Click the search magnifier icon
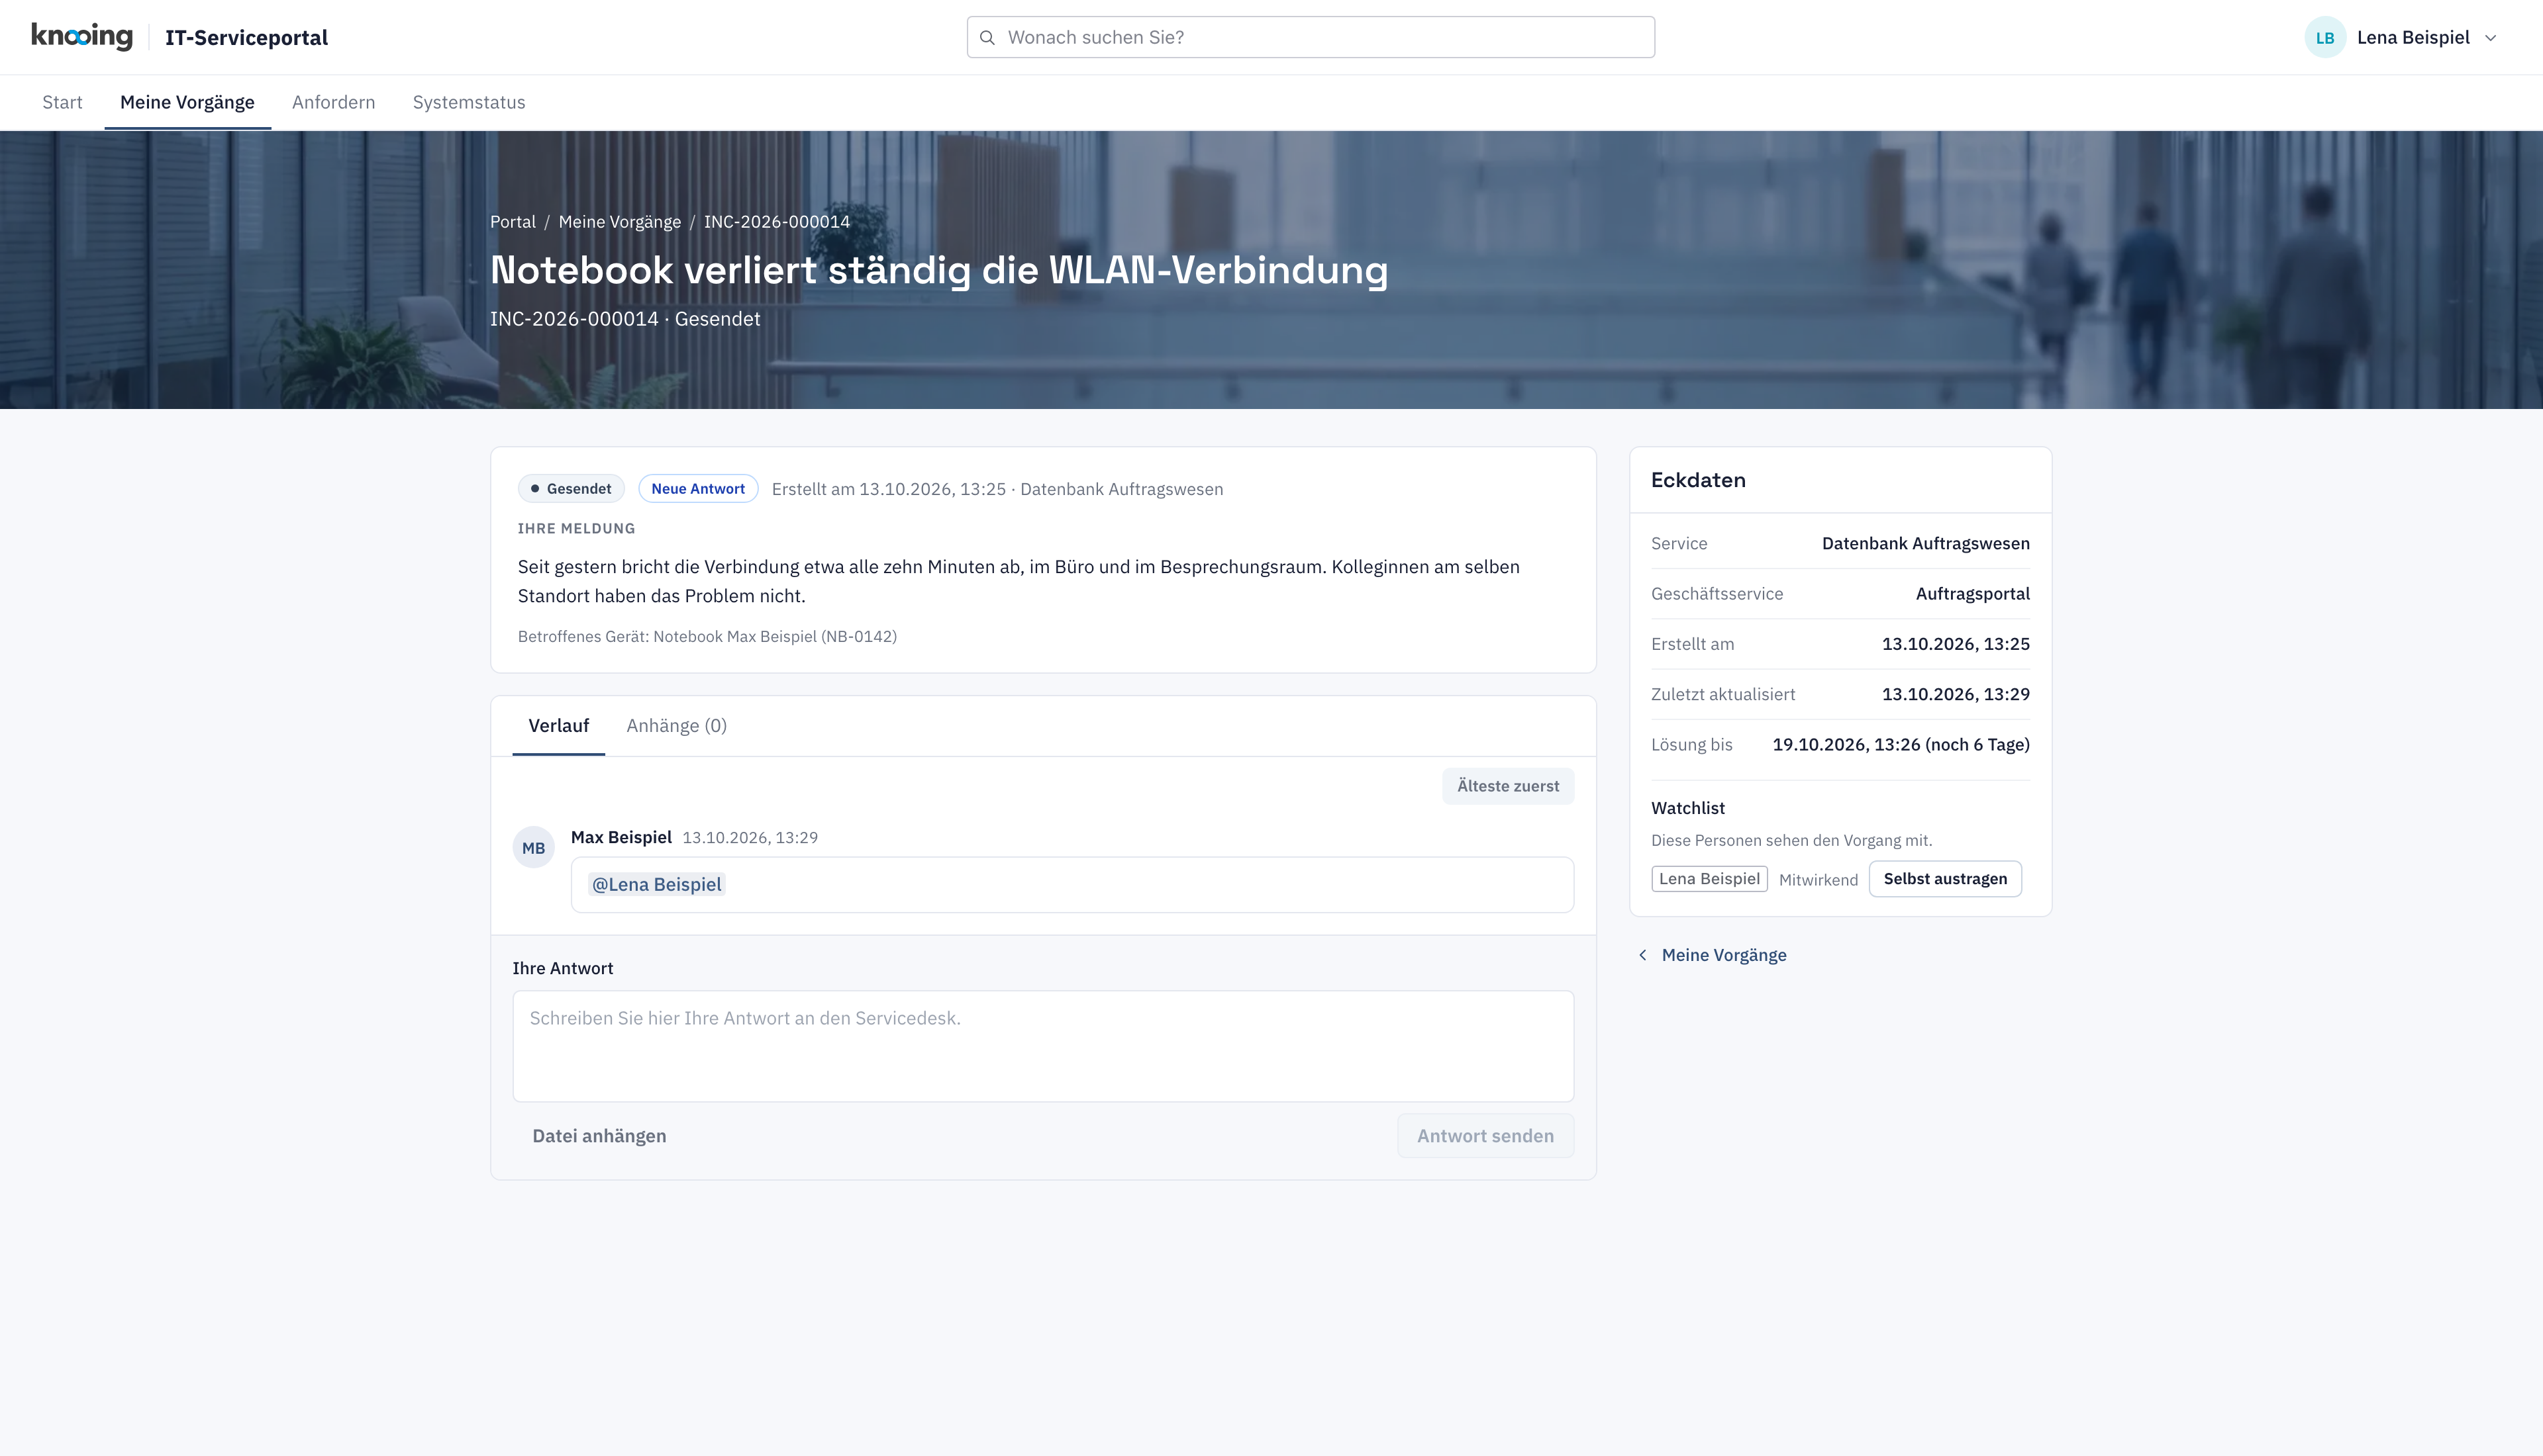The width and height of the screenshot is (2543, 1456). coord(987,37)
